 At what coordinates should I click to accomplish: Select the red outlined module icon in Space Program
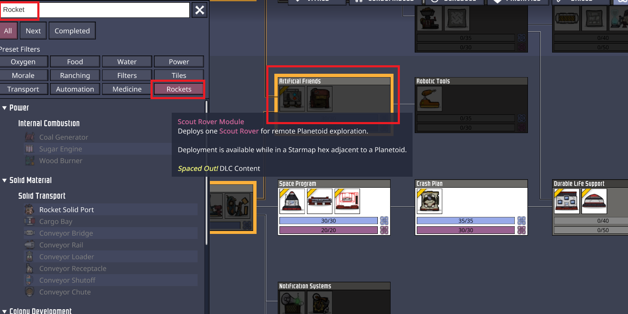[347, 201]
